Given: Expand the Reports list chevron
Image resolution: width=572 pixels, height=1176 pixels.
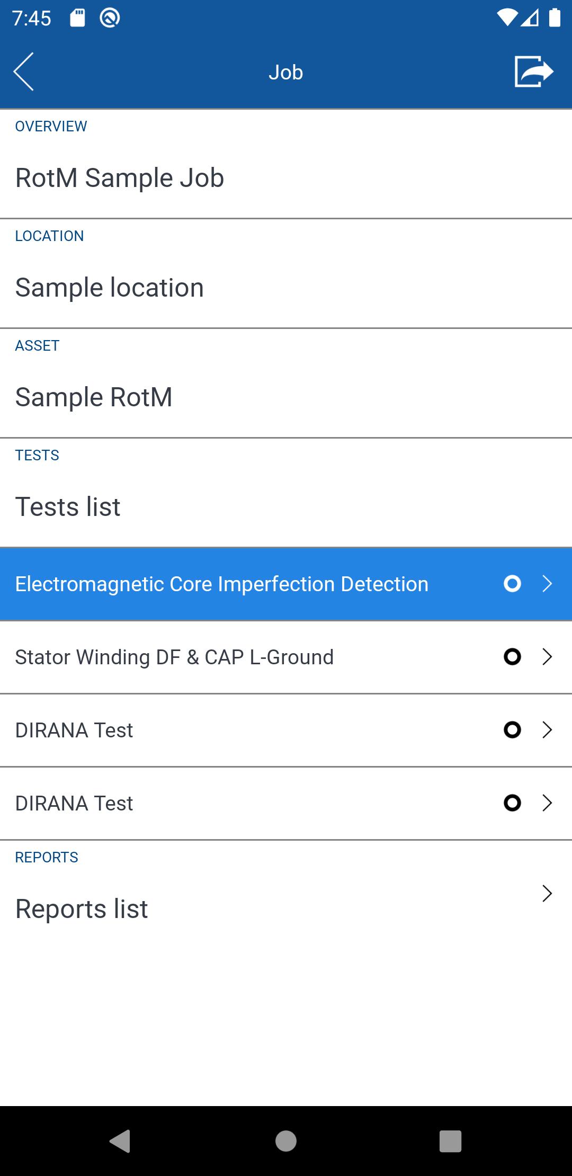Looking at the screenshot, I should [547, 894].
